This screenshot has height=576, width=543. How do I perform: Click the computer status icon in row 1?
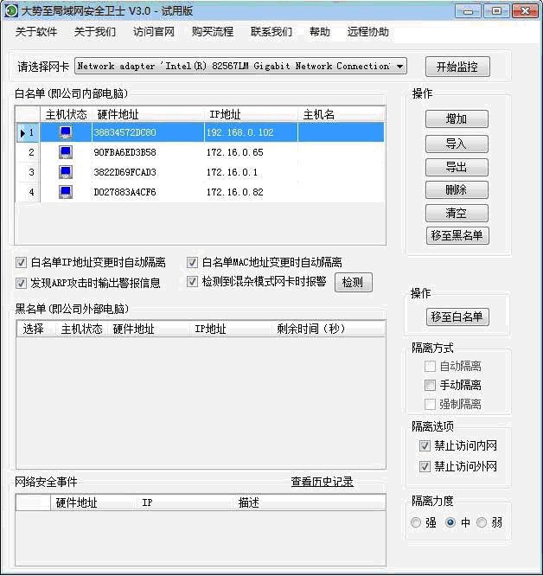pos(66,132)
